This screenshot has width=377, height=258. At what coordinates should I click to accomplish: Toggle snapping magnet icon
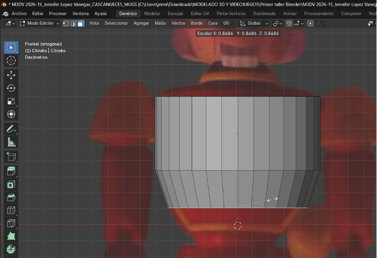tap(289, 23)
